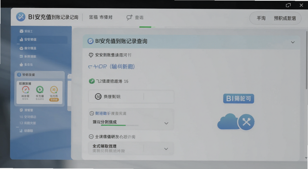The height and width of the screenshot is (169, 308).
Task: Click the round list icon inside the input field
Action: (98, 96)
